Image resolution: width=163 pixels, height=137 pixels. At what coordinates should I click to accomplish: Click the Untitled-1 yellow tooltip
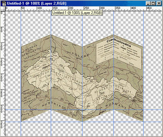[77, 13]
